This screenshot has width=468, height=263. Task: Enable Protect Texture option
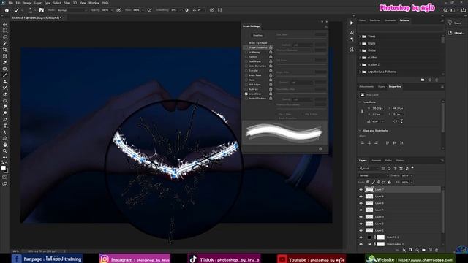click(246, 99)
